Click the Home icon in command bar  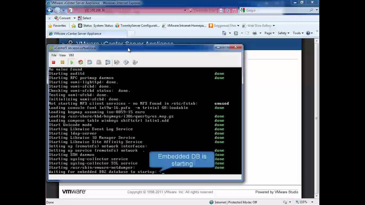[x=224, y=33]
